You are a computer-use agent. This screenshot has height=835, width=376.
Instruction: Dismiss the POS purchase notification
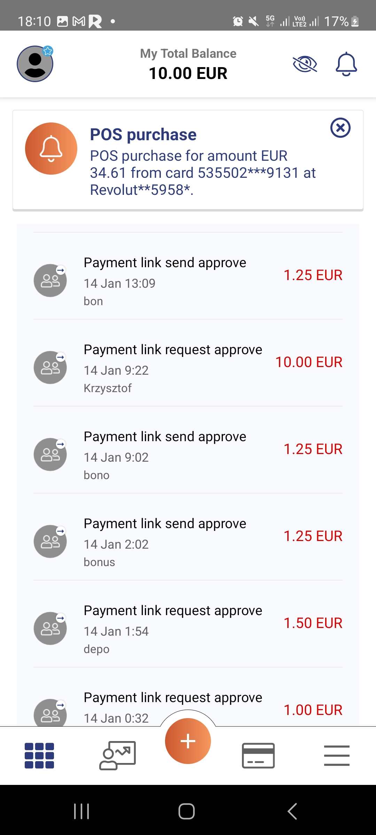pos(340,128)
